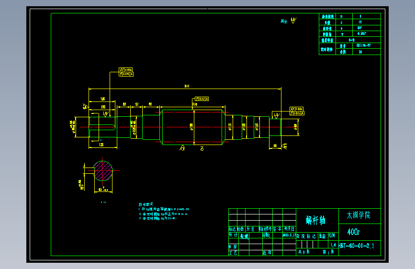Click the material label '40Cr'

353,232
